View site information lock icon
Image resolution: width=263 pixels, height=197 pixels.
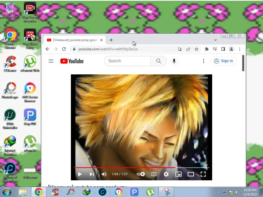(x=74, y=49)
